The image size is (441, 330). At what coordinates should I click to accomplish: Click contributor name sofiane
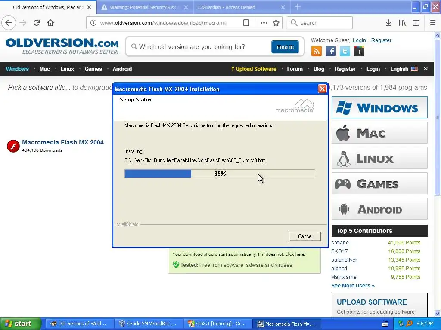click(x=340, y=243)
